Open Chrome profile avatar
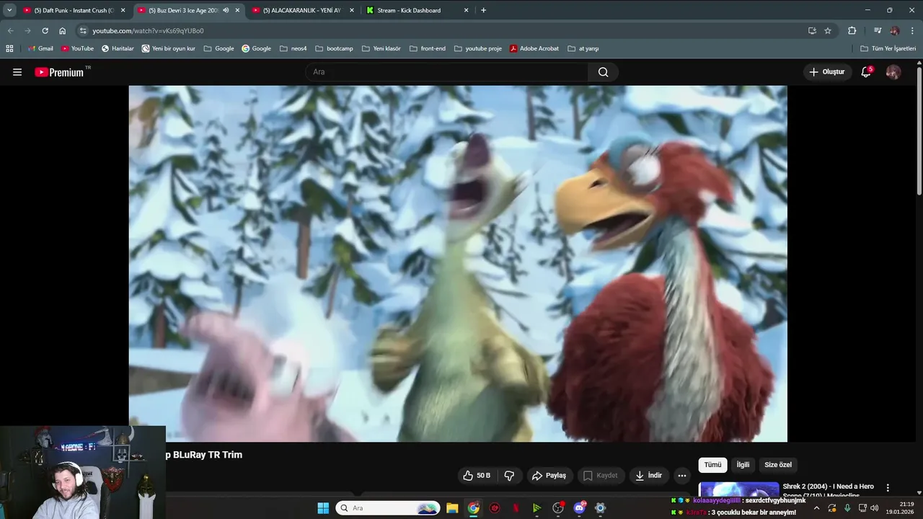The image size is (923, 519). pos(894,31)
